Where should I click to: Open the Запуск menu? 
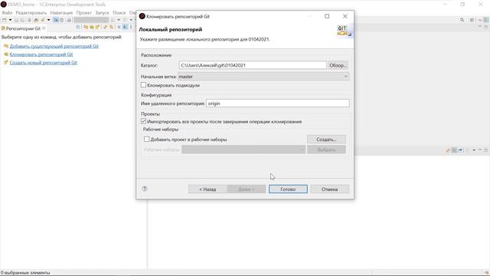tap(102, 13)
